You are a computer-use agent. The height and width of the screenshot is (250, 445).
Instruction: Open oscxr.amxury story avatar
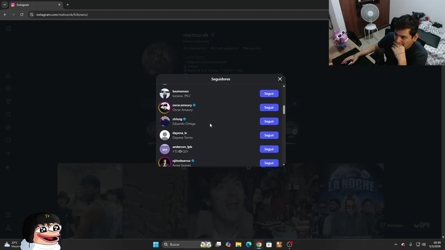coord(165,107)
